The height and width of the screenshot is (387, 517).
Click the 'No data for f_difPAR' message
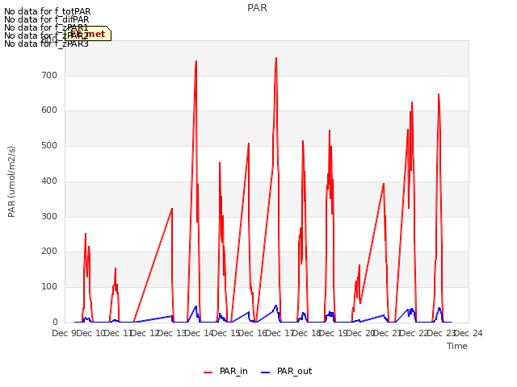point(47,19)
